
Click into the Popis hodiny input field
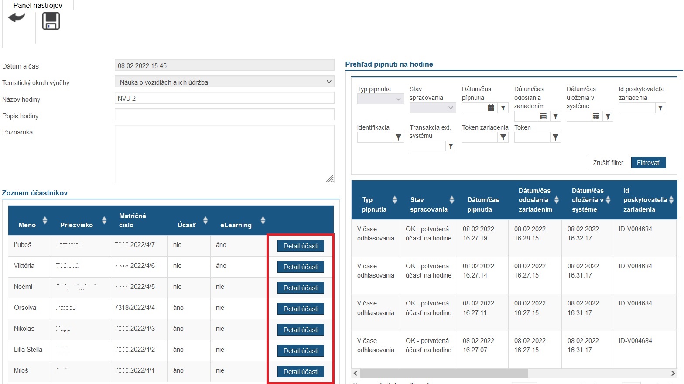(224, 115)
